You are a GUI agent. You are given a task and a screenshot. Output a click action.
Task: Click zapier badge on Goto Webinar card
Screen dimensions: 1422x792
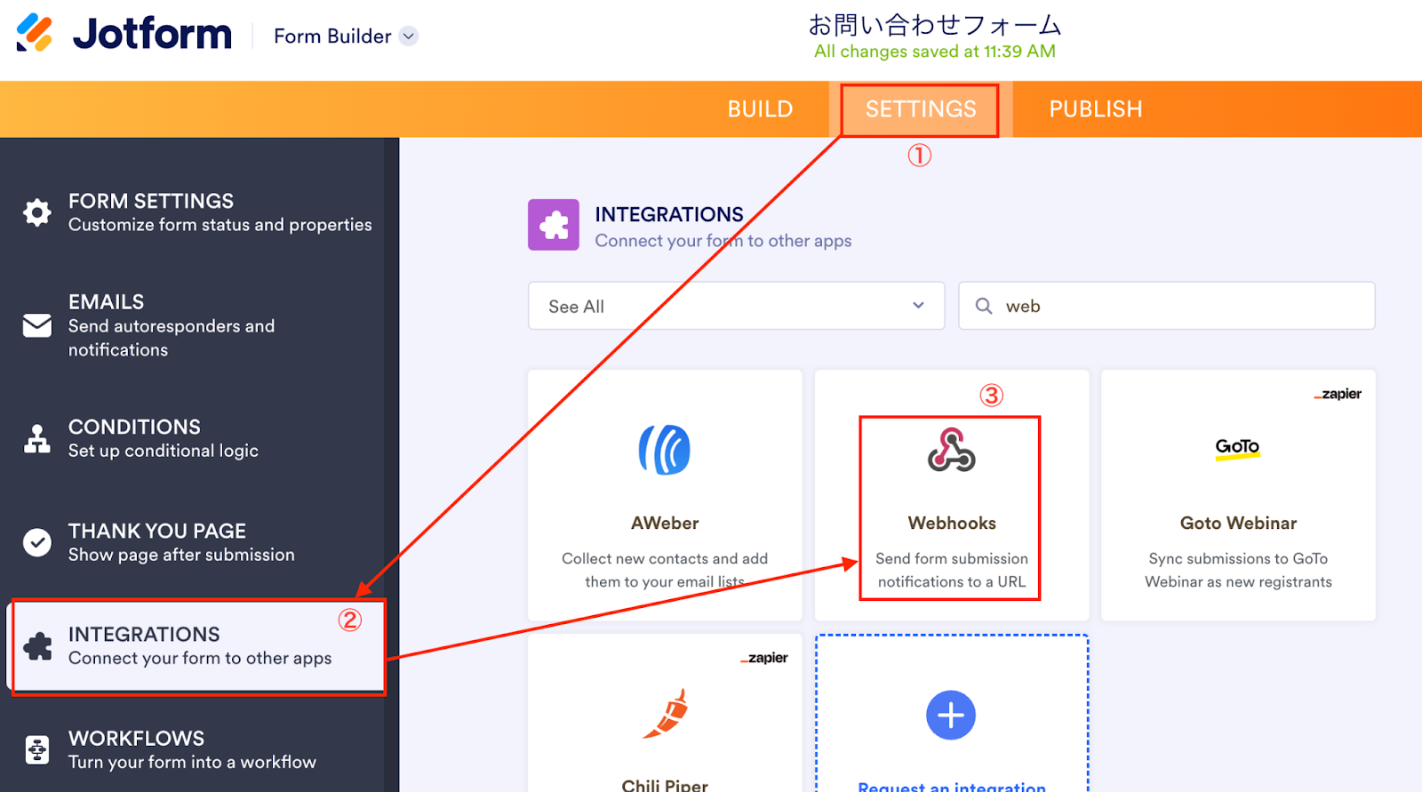pos(1338,394)
